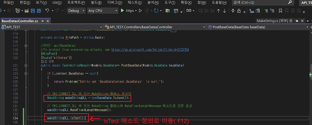Click the Open File folder icon
Screen dimensions: 312x125
27,11
